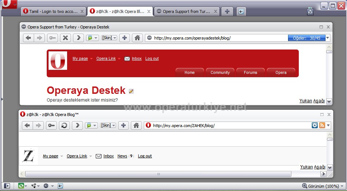The width and height of the screenshot is (347, 191).
Task: Expand the Opera Link arrow on the red header
Action: coord(119,59)
